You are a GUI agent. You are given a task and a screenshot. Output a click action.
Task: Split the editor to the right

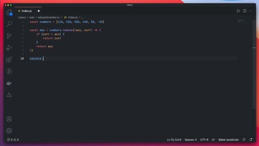click(x=244, y=11)
